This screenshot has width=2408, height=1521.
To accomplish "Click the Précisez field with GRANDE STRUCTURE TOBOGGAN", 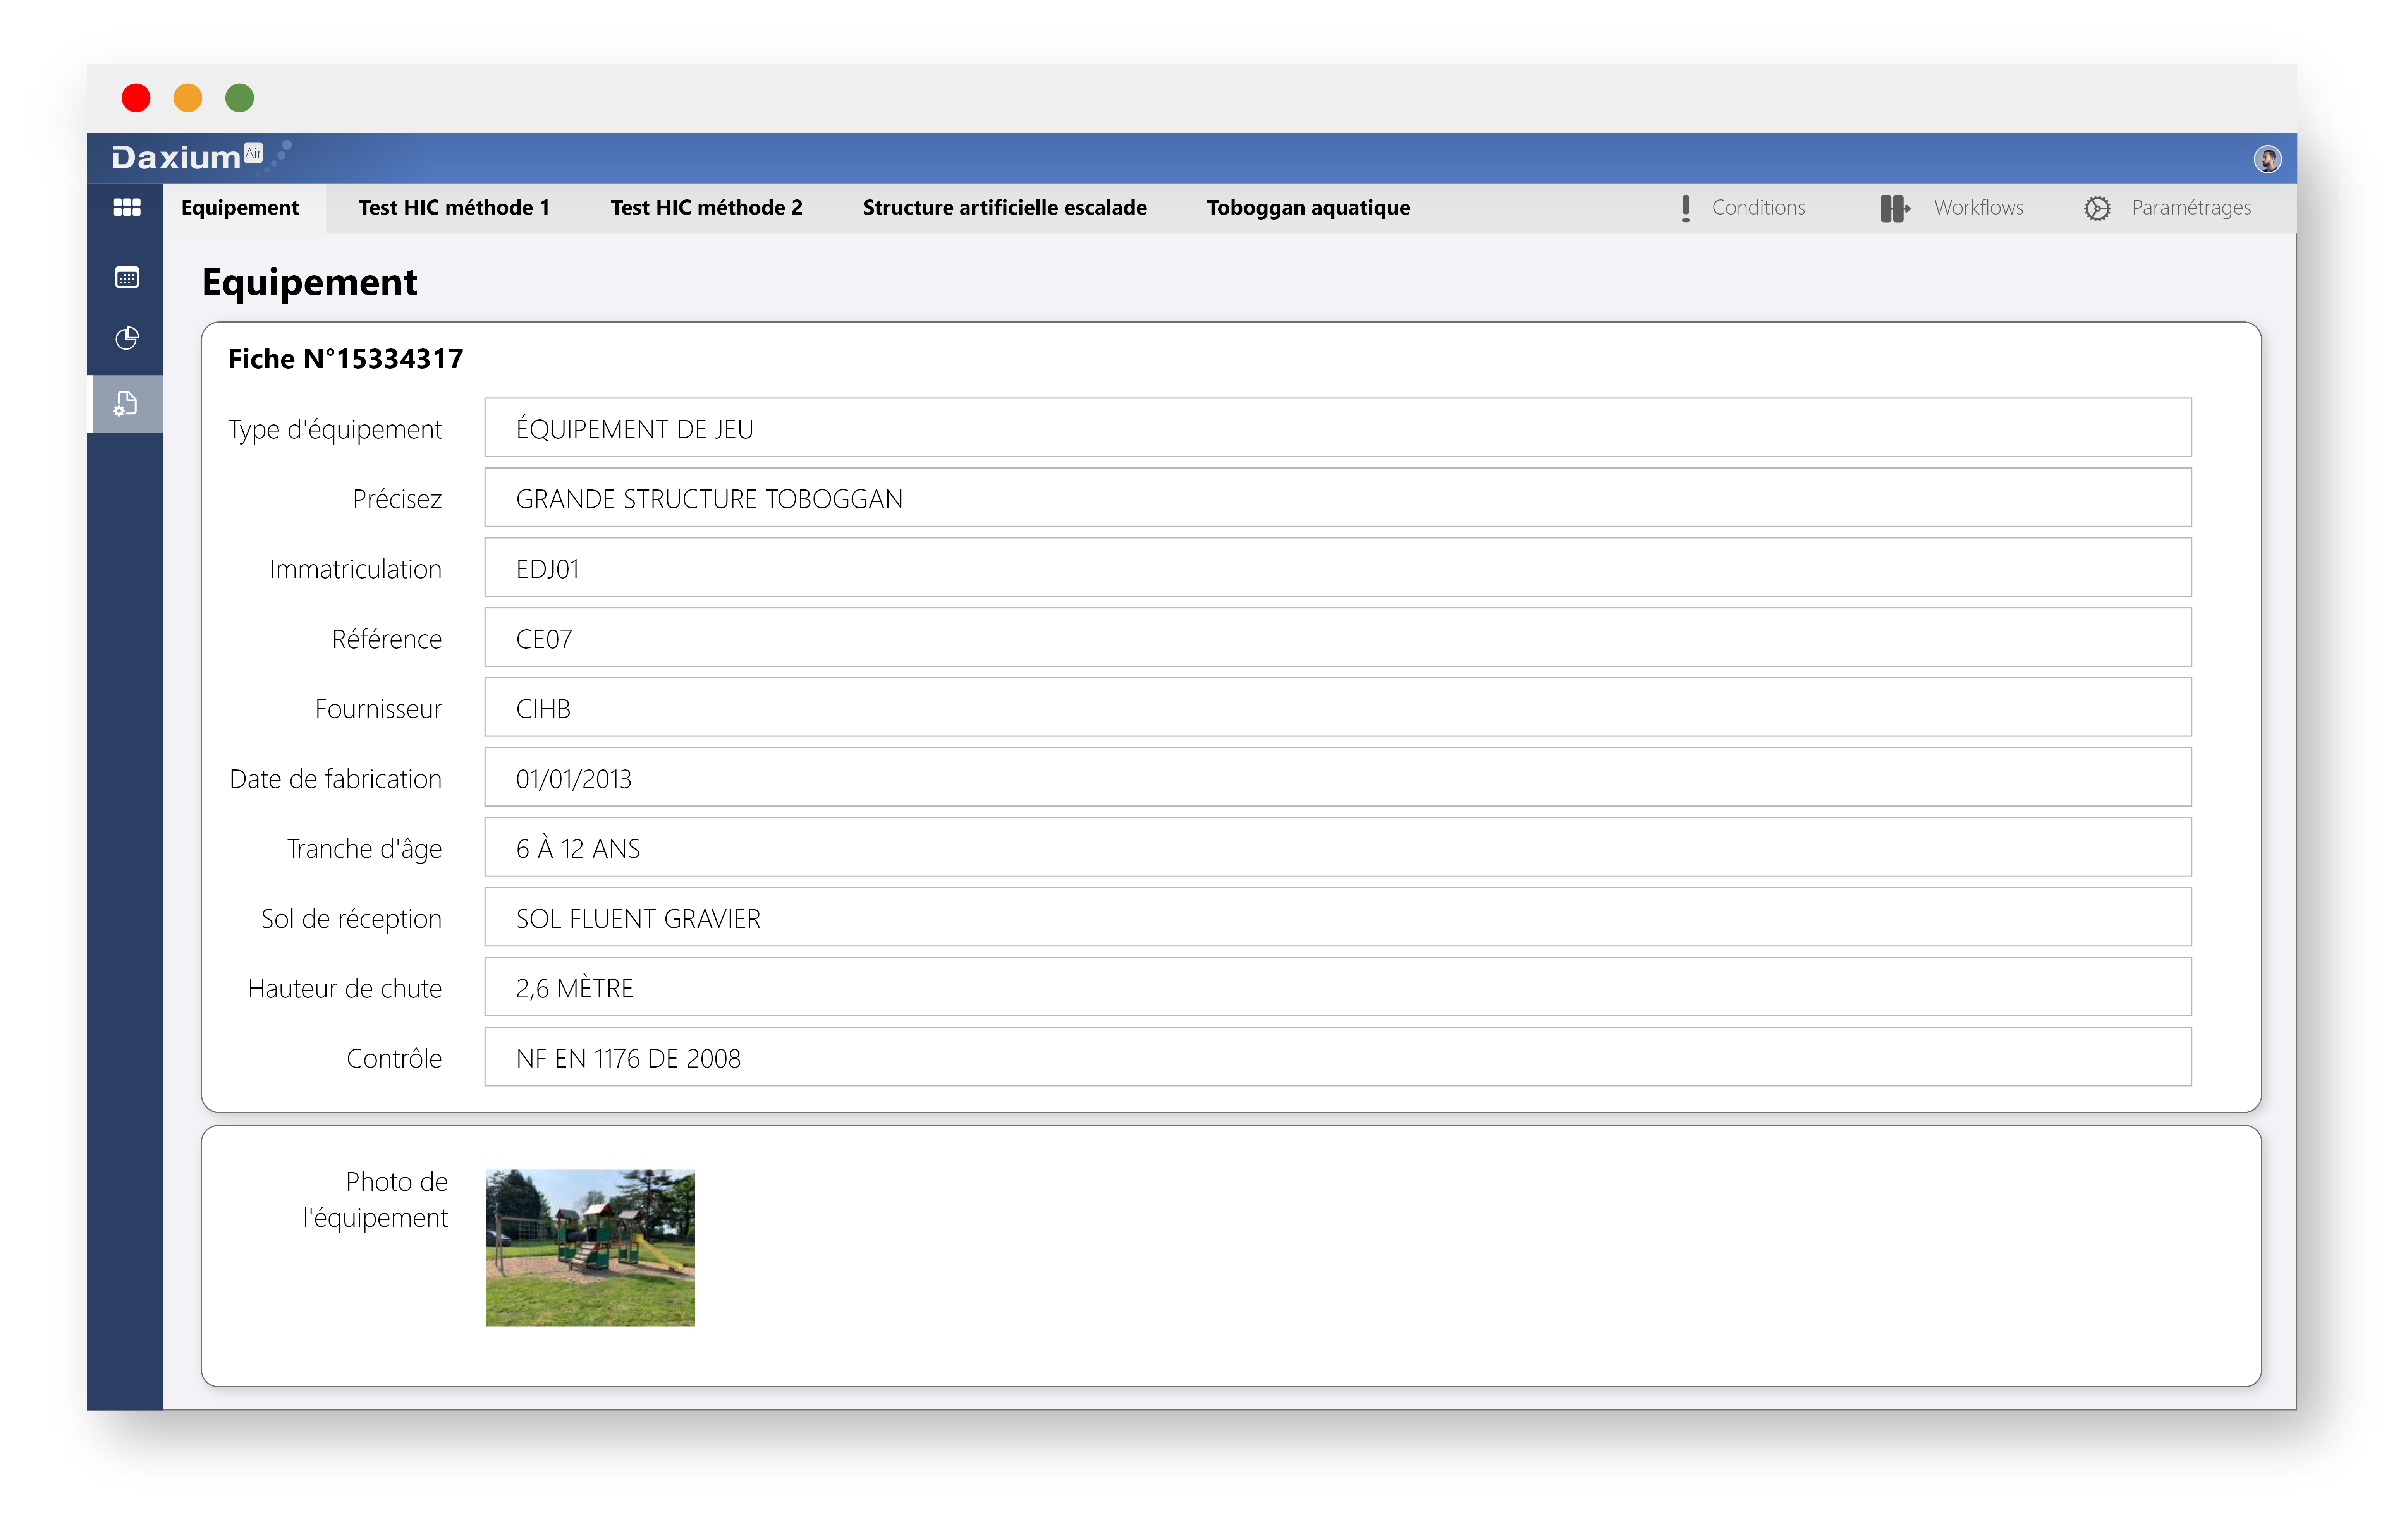I will coord(1337,498).
